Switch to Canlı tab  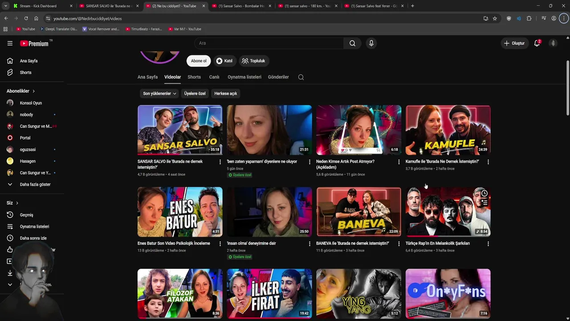[214, 77]
